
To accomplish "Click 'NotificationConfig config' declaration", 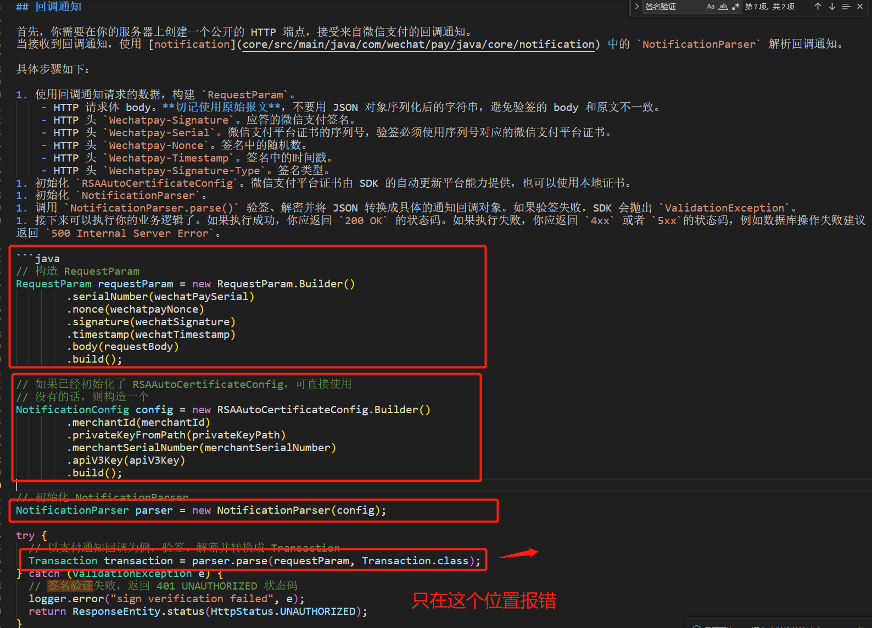I will coord(94,410).
